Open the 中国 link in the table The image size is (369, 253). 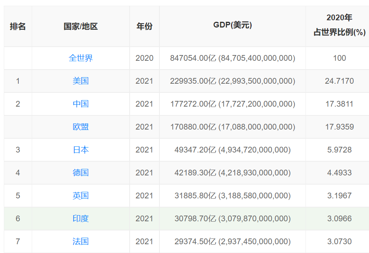(81, 104)
